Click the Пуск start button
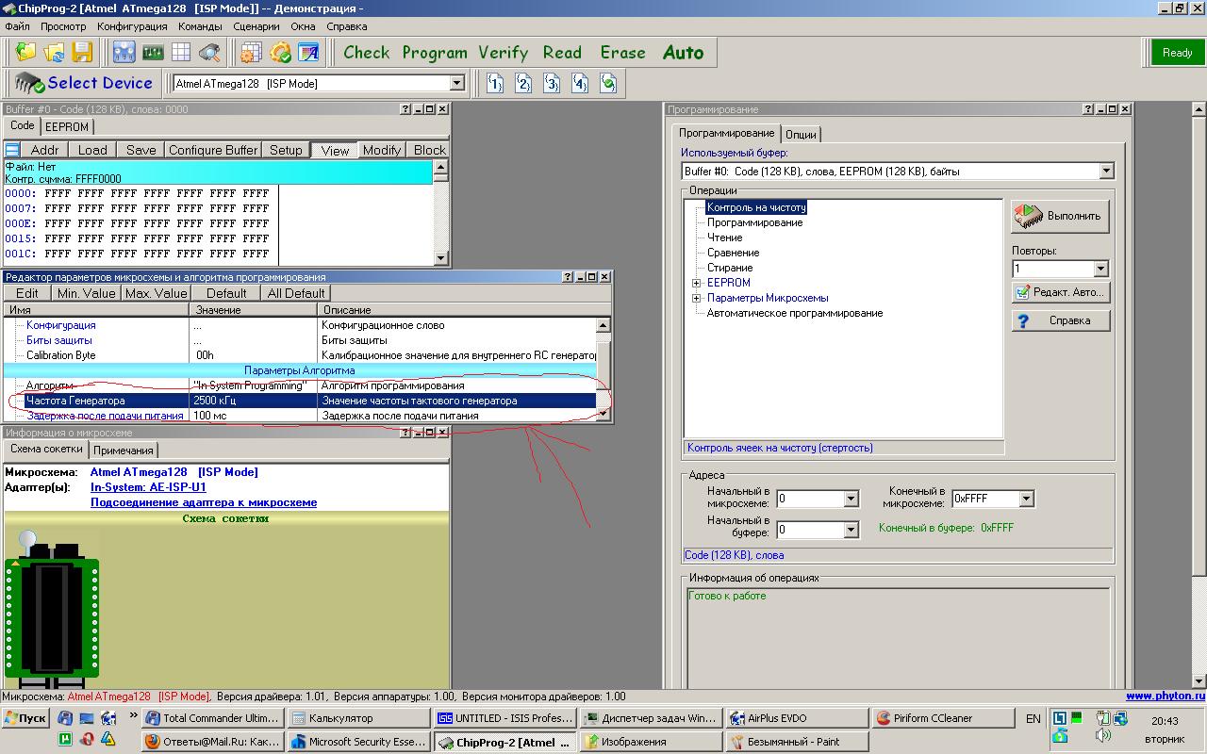Image resolution: width=1207 pixels, height=754 pixels. point(25,718)
